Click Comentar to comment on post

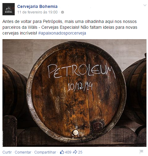(x=23, y=152)
